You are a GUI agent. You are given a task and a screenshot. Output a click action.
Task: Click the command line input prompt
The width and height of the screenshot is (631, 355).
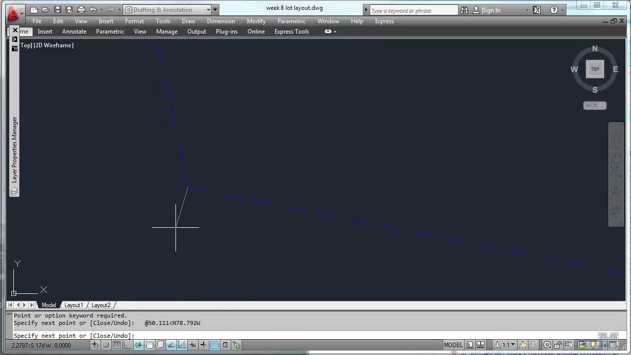(315, 336)
